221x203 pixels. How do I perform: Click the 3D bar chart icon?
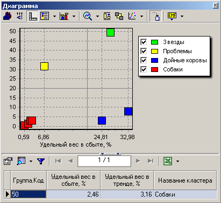click(7, 16)
